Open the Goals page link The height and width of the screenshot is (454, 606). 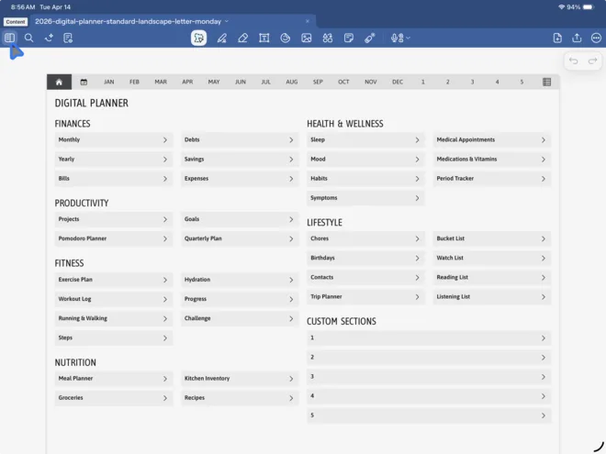click(x=240, y=219)
